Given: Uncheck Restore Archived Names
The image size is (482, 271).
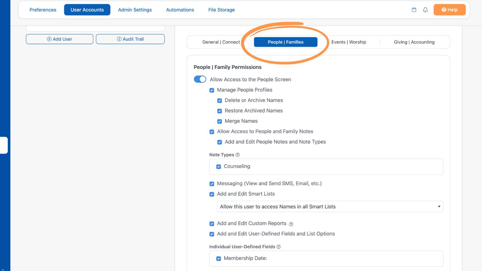Looking at the screenshot, I should (x=220, y=111).
